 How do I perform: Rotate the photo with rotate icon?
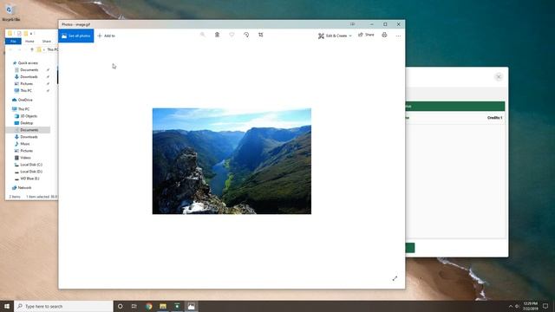[246, 35]
